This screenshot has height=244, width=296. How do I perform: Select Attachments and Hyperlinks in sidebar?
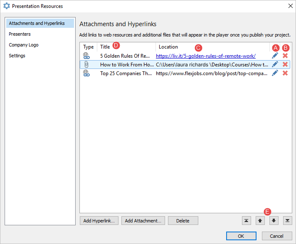(37, 23)
